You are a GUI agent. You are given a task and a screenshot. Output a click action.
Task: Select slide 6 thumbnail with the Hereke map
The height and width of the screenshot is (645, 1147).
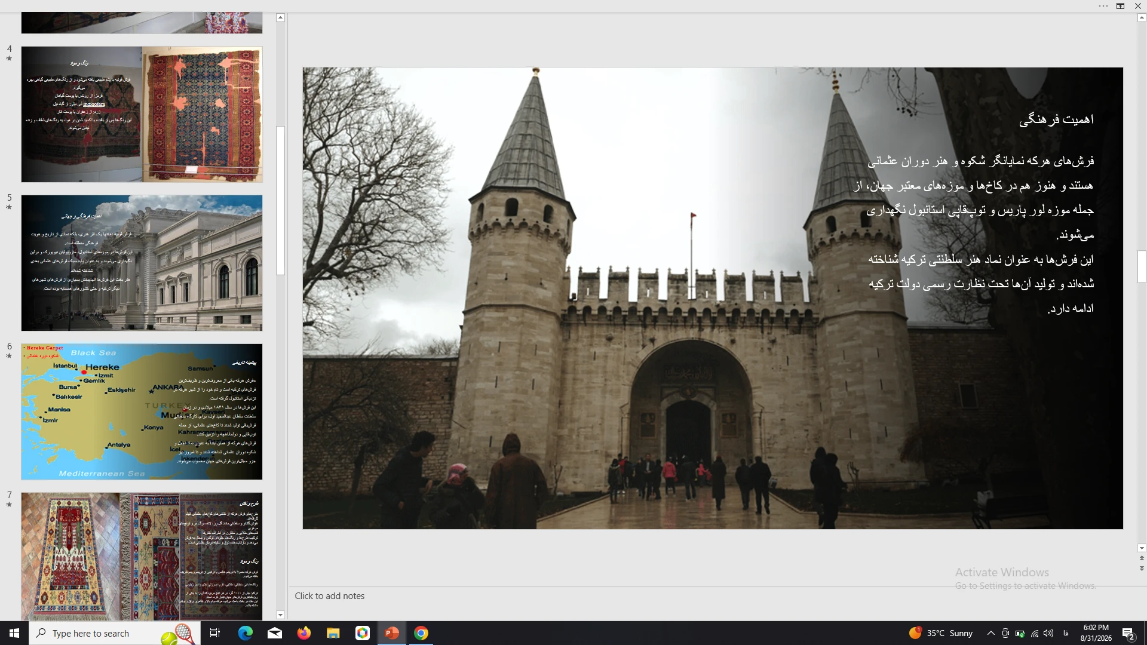click(142, 411)
